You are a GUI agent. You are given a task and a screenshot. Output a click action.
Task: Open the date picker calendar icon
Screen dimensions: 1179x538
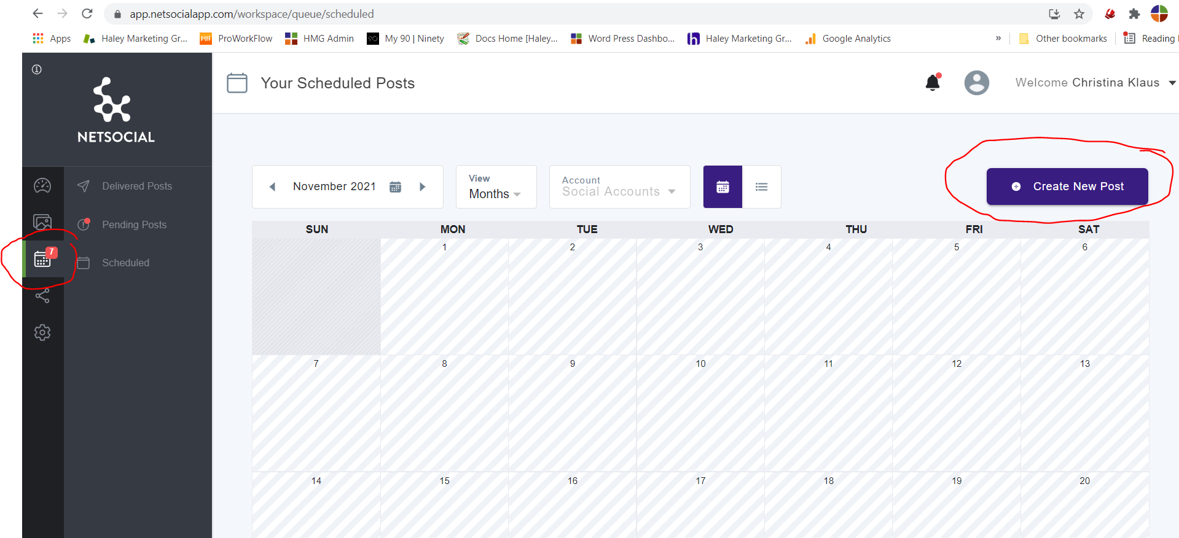396,186
